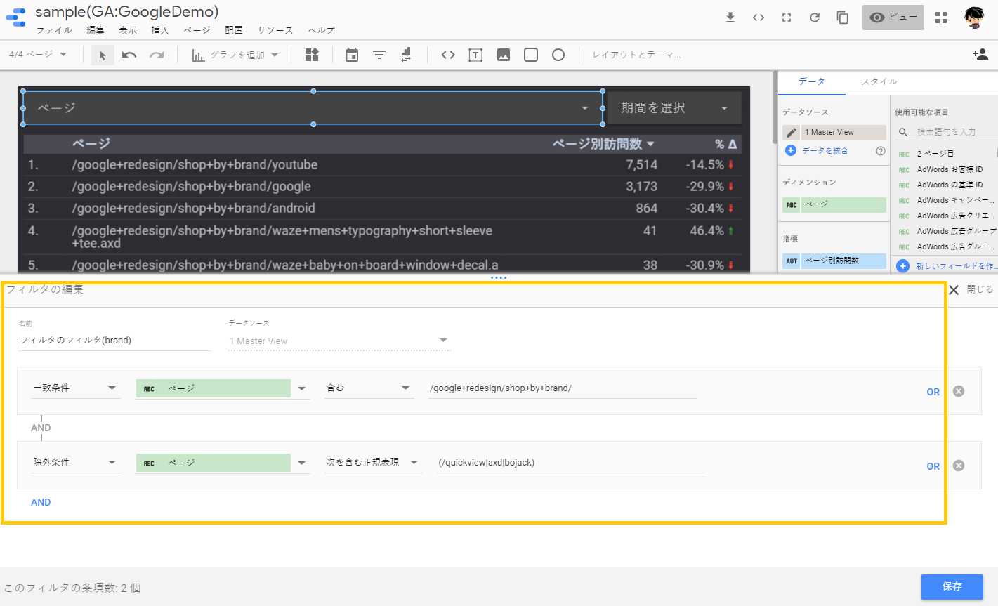Open the リソース menu
This screenshot has height=606, width=998.
tap(275, 30)
